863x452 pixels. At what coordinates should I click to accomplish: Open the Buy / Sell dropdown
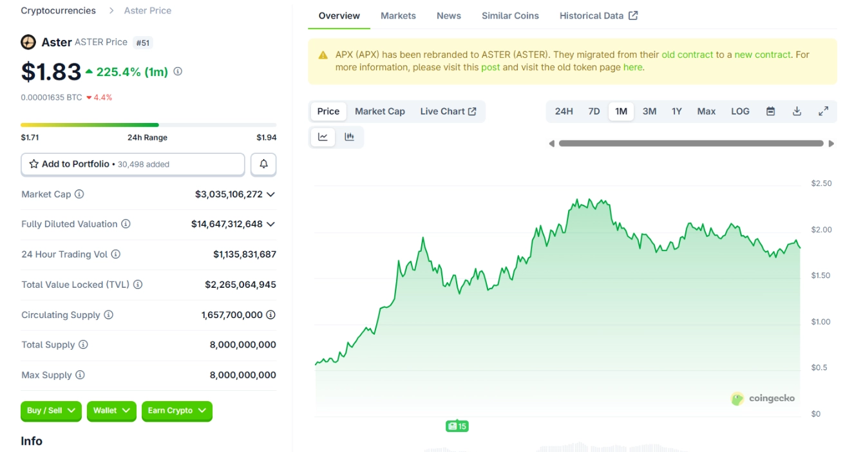pos(52,411)
